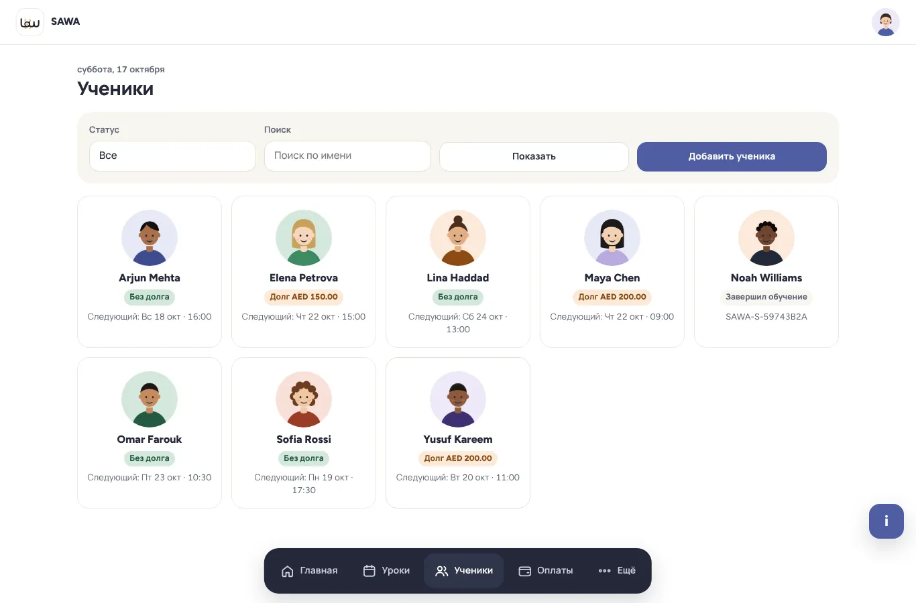This screenshot has width=916, height=603.
Task: Click Omar Farouk's next lesson time text
Action: point(150,478)
